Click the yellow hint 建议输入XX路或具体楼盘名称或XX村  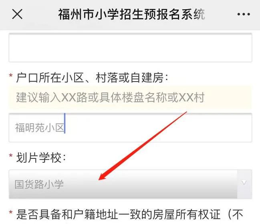(110, 97)
